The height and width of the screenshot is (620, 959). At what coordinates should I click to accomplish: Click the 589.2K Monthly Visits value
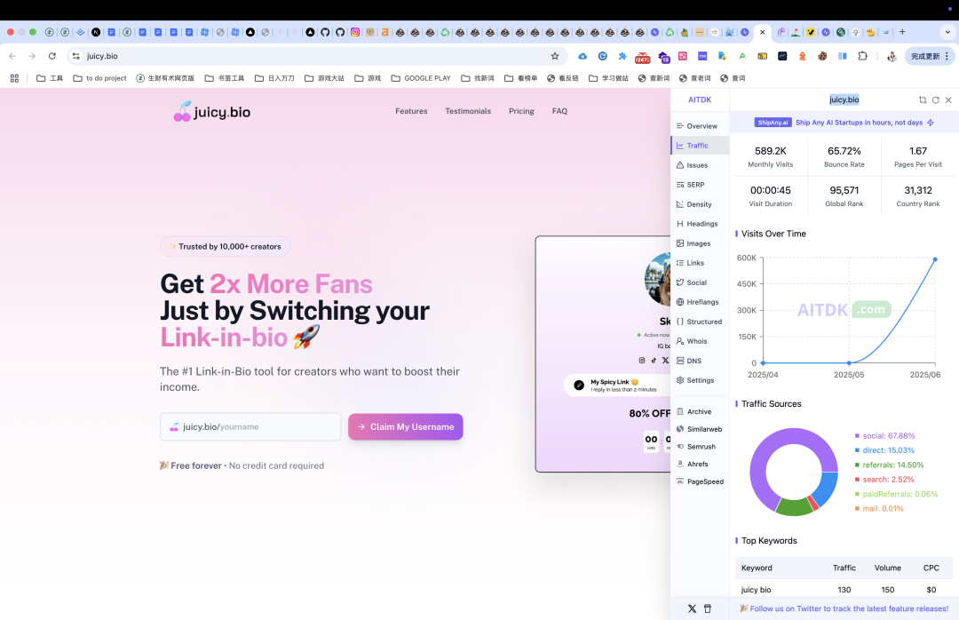pyautogui.click(x=771, y=151)
